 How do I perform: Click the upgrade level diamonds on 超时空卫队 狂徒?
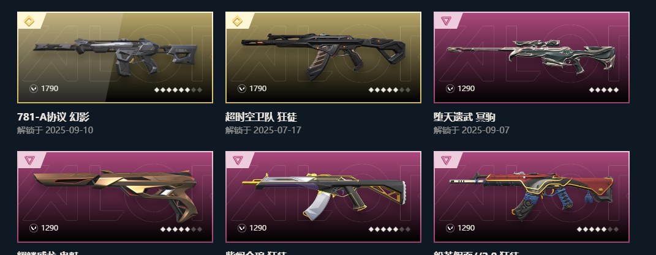tap(390, 89)
